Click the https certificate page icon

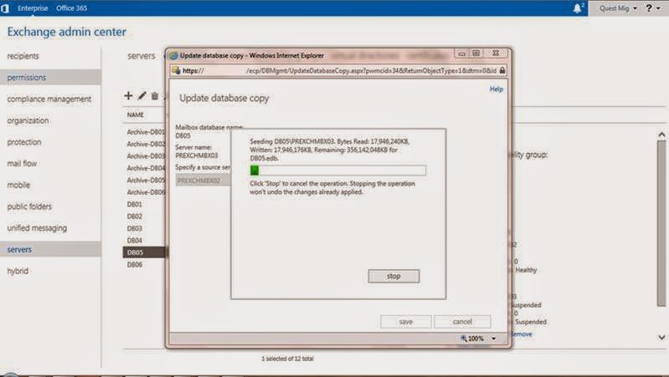pyautogui.click(x=175, y=70)
